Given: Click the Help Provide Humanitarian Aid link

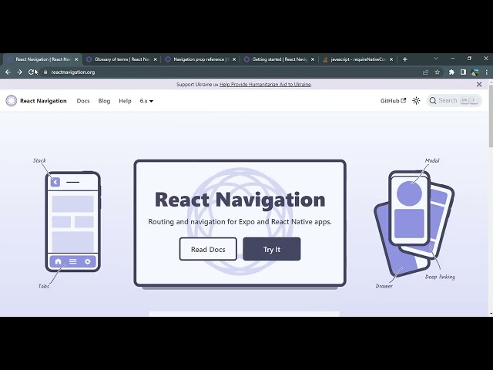Looking at the screenshot, I should (x=265, y=84).
